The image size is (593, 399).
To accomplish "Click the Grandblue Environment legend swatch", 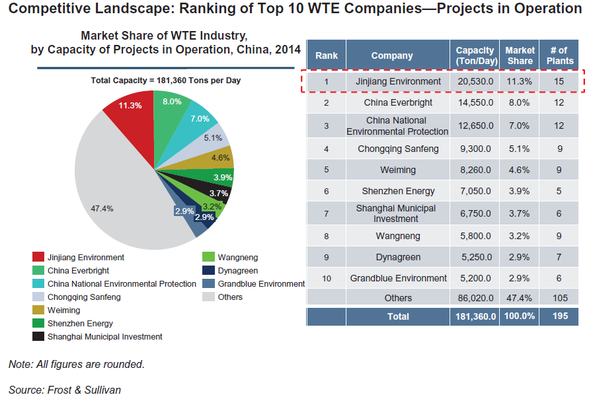I will [x=208, y=283].
